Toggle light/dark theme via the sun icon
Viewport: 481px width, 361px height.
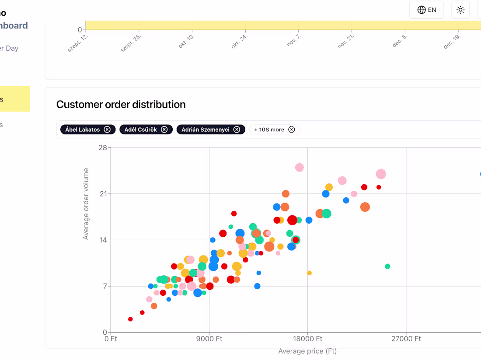click(x=460, y=9)
